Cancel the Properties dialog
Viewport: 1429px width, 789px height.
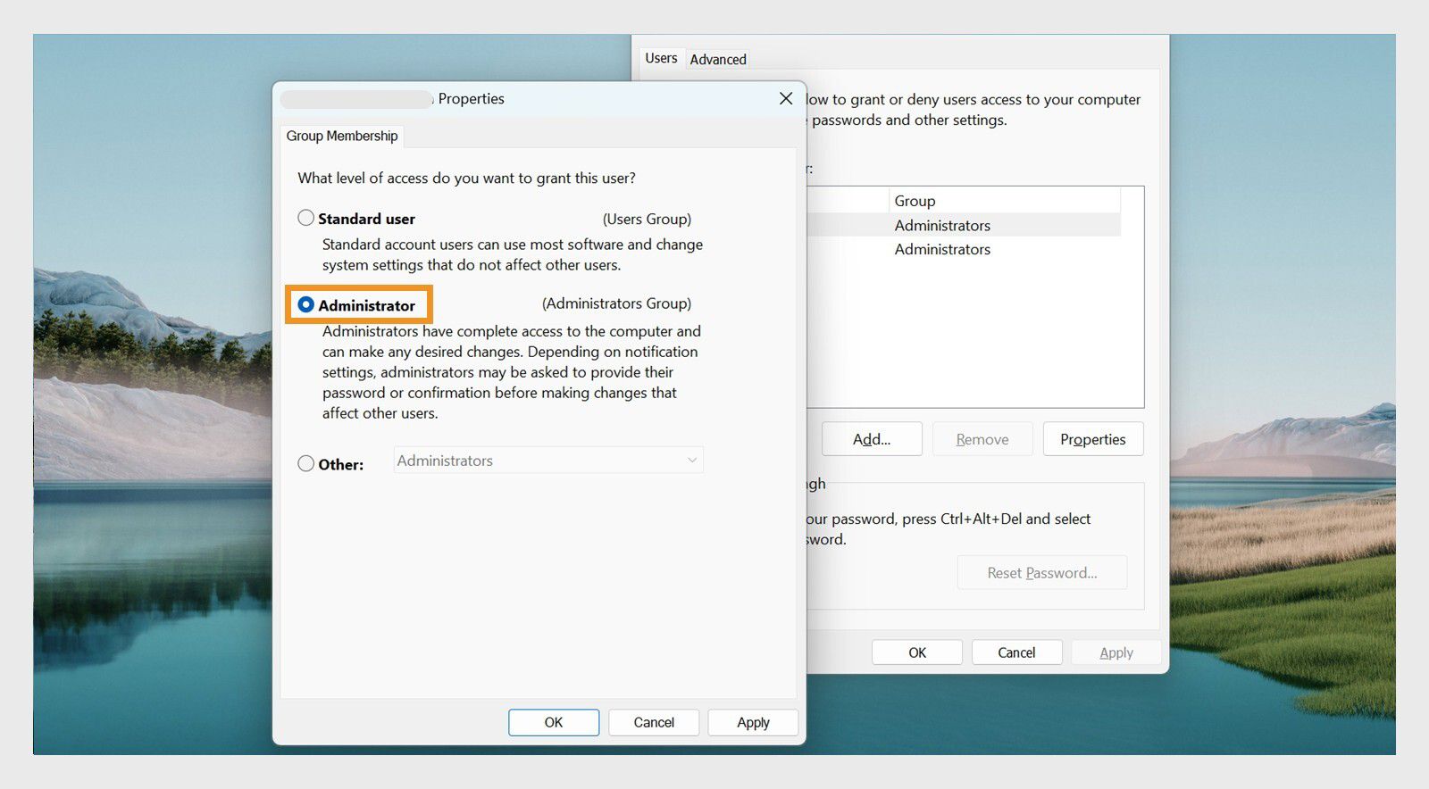click(654, 722)
